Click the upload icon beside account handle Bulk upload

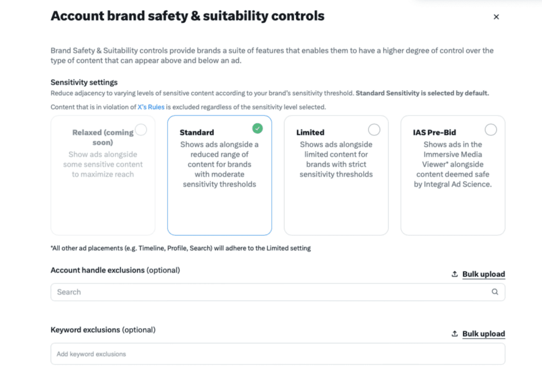[455, 274]
